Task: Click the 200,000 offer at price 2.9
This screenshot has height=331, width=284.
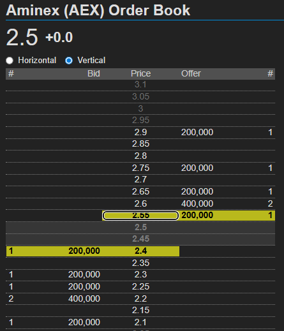Action: [197, 133]
